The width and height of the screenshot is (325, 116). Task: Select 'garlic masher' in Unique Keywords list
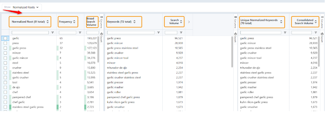click(248, 87)
